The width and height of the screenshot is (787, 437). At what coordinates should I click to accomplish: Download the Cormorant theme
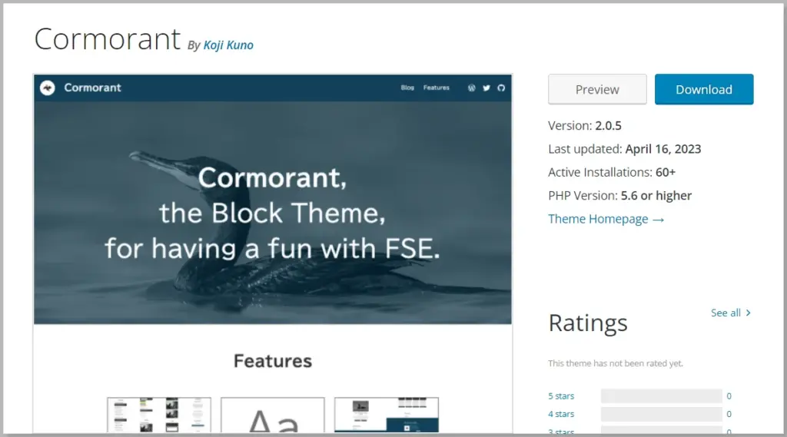point(704,89)
